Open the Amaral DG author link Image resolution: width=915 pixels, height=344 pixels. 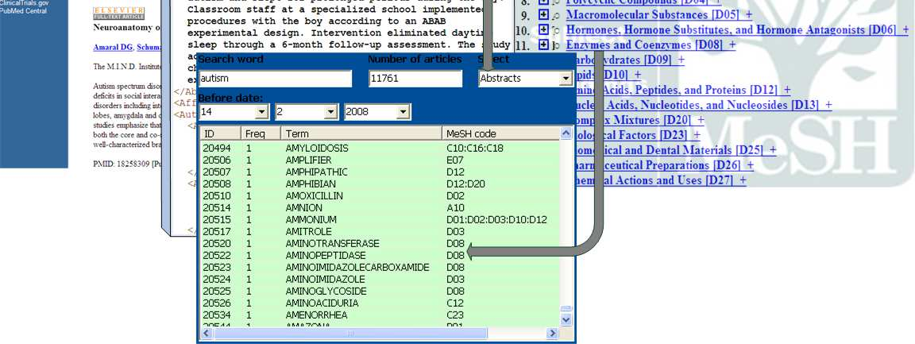pos(114,48)
